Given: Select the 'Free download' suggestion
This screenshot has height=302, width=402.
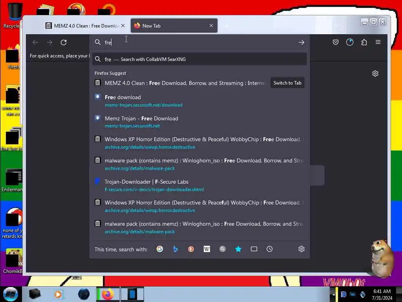Looking at the screenshot, I should [199, 101].
